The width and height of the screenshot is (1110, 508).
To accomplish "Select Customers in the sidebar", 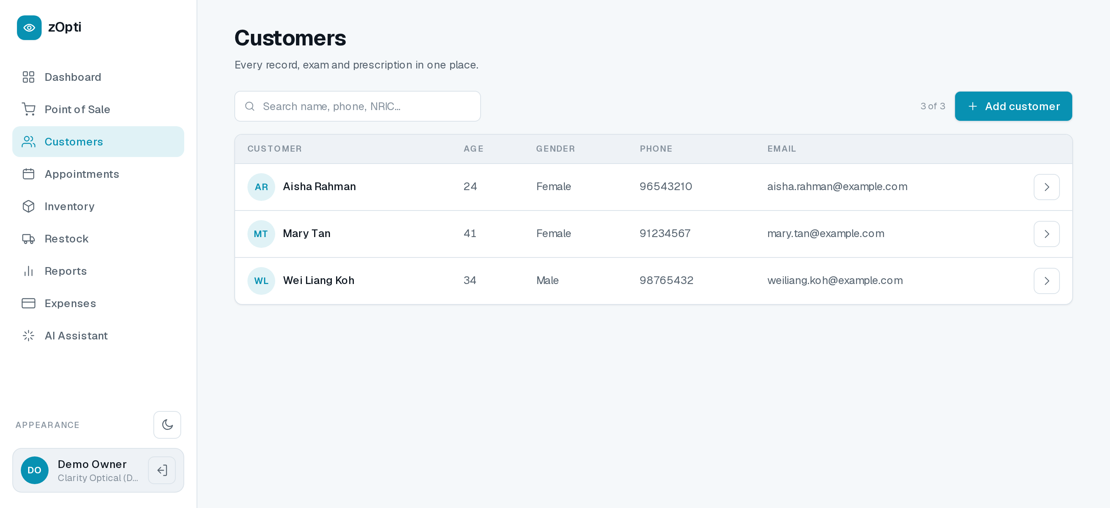I will [x=98, y=142].
